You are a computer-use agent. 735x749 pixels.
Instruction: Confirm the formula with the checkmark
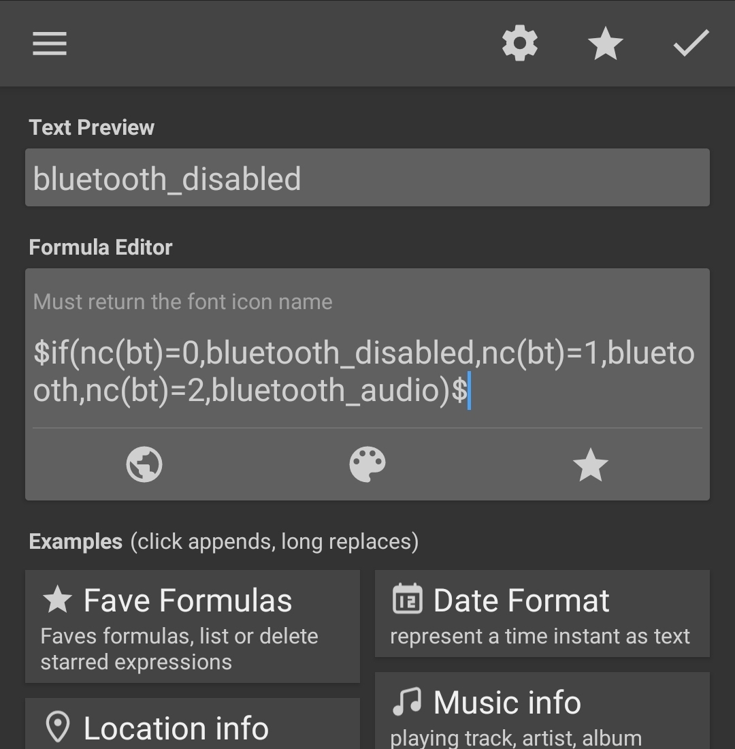click(x=691, y=44)
